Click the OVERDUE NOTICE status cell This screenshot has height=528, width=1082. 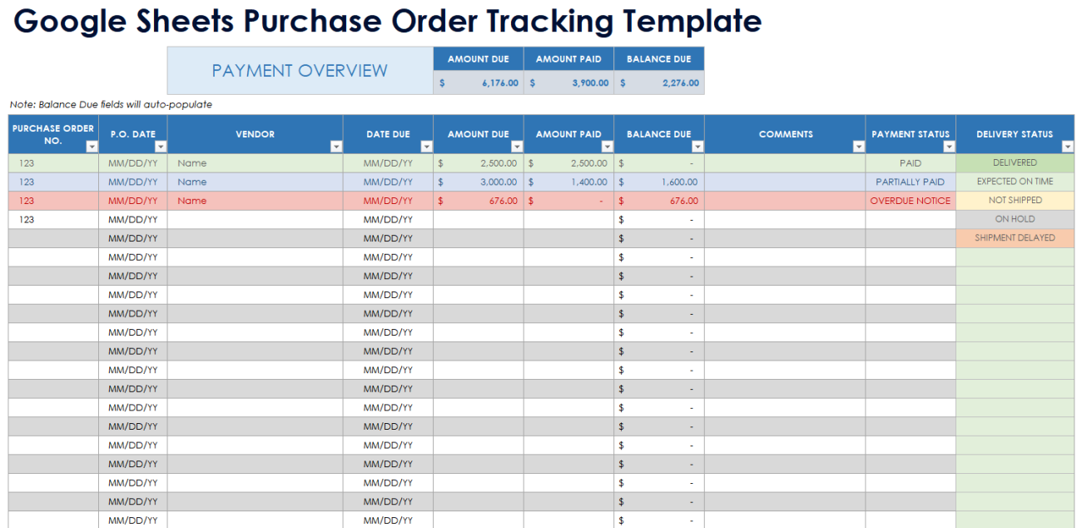[x=910, y=200]
